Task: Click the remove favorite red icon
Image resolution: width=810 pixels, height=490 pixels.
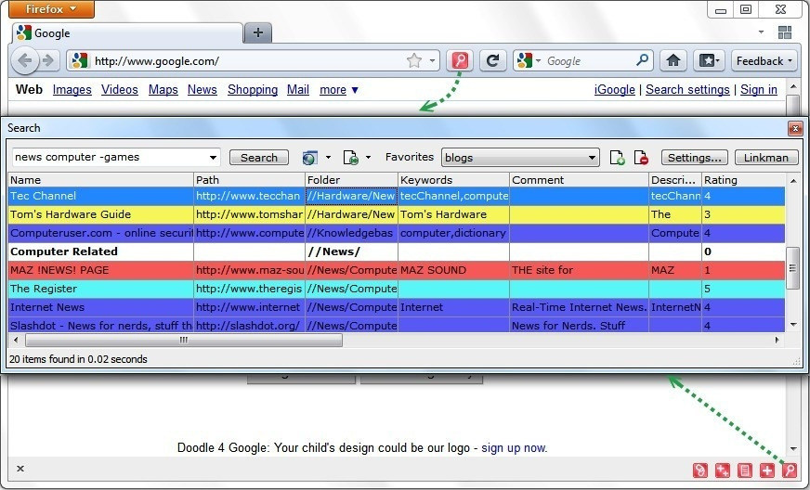Action: click(640, 158)
